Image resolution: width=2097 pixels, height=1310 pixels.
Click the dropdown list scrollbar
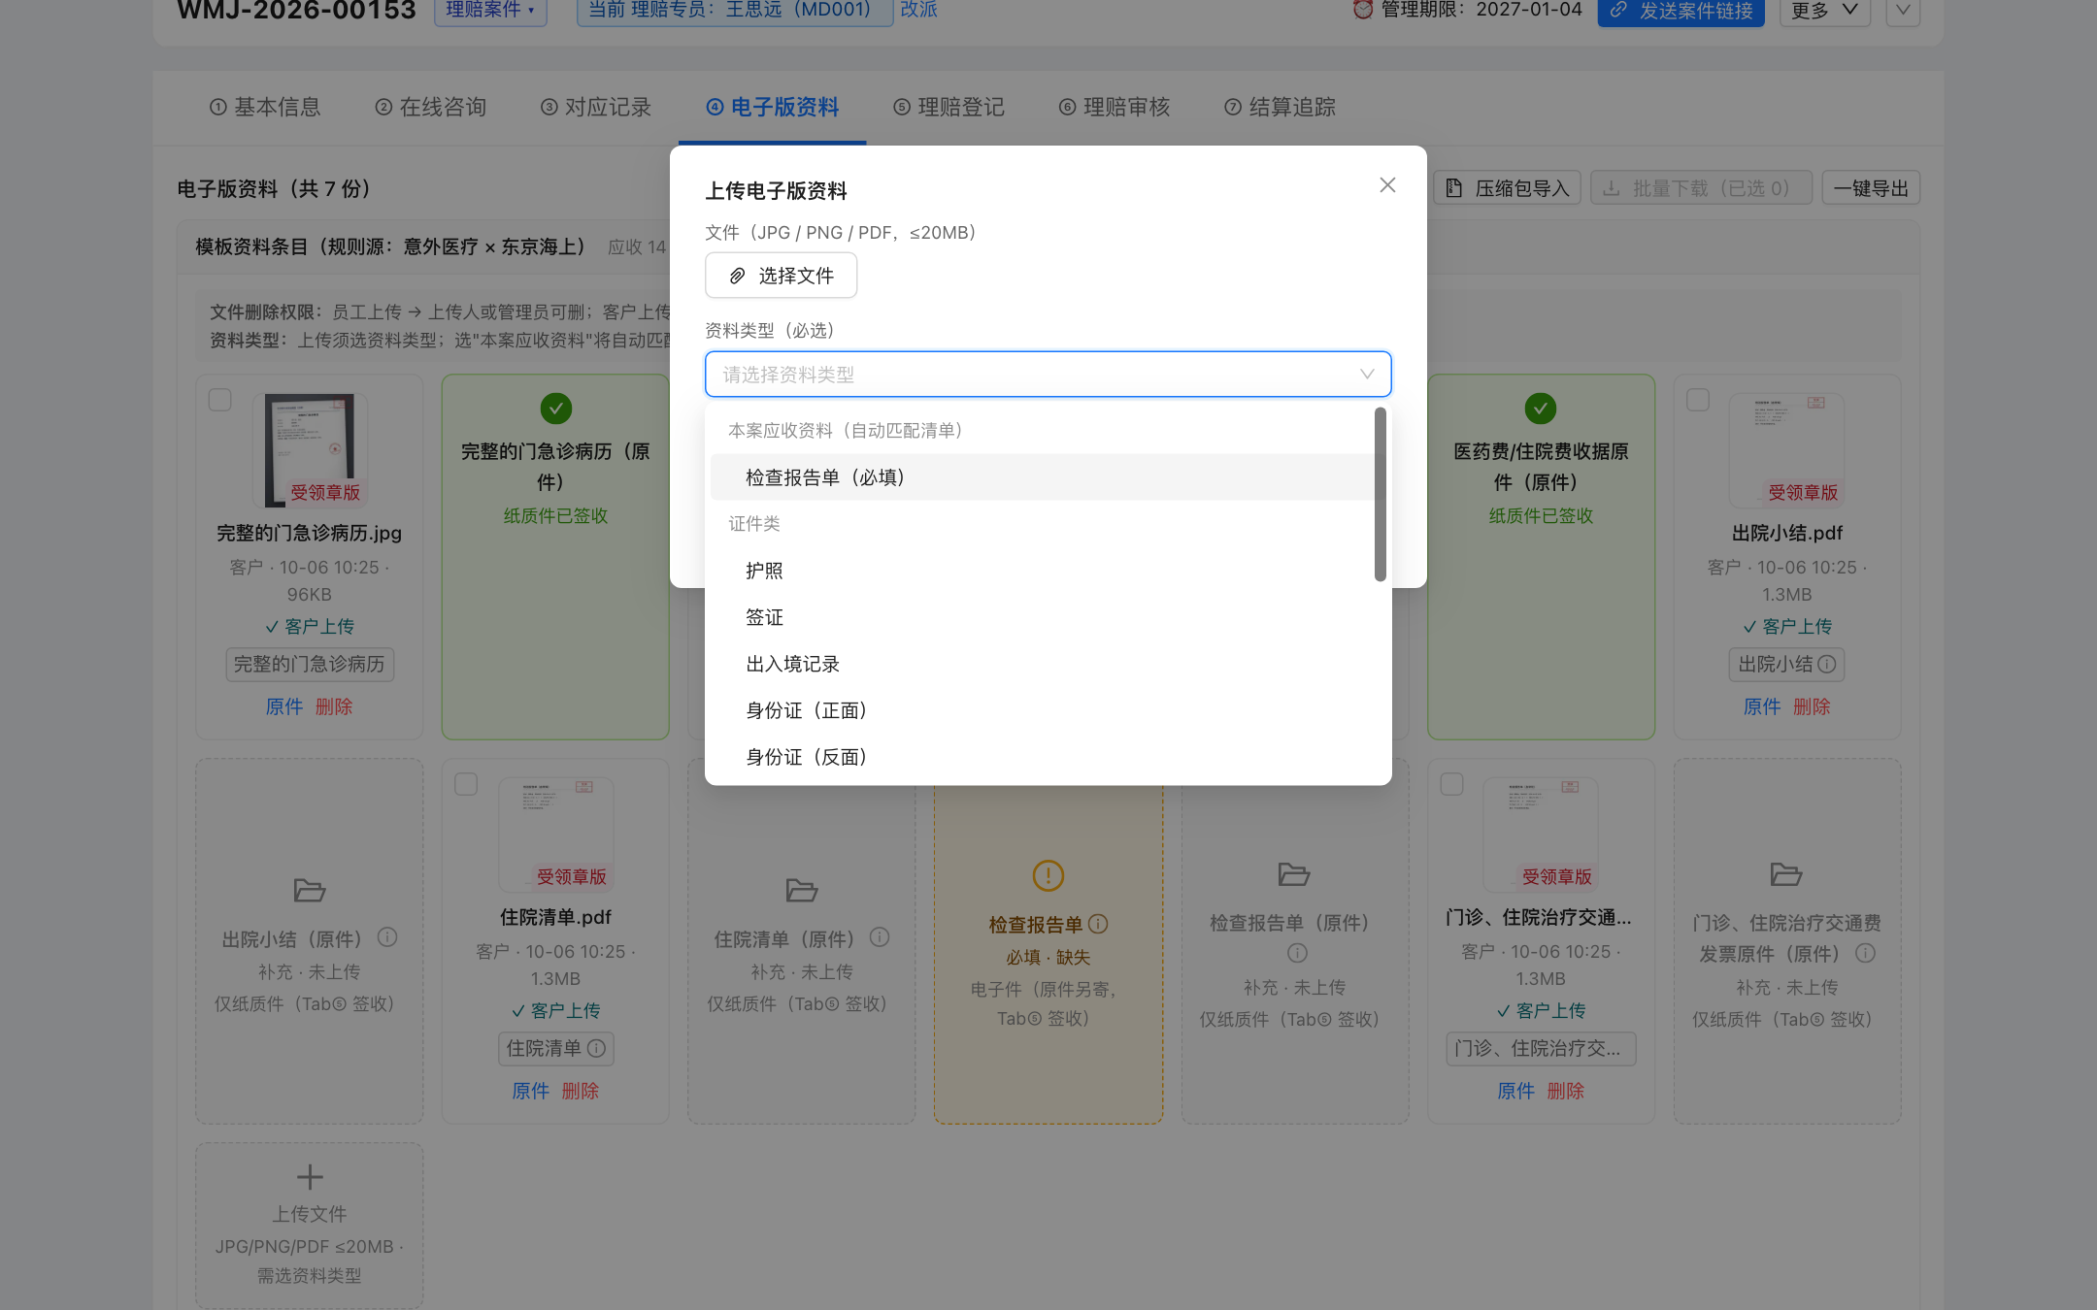point(1381,495)
